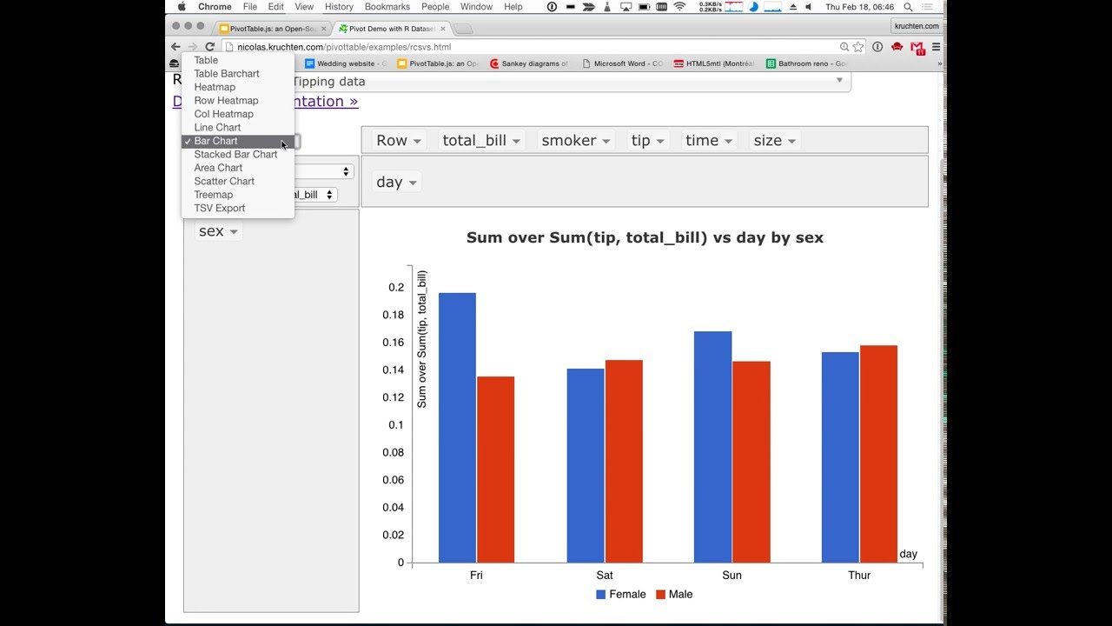This screenshot has width=1112, height=626.
Task: Click the Sat x-axis label
Action: (x=605, y=576)
